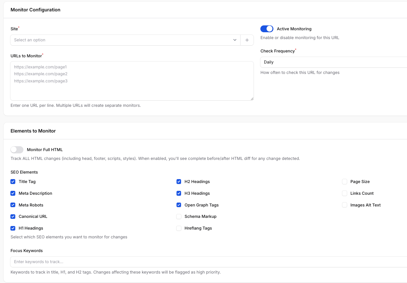Uncheck the Canonical URL checkbox
The image size is (407, 283).
click(x=13, y=217)
